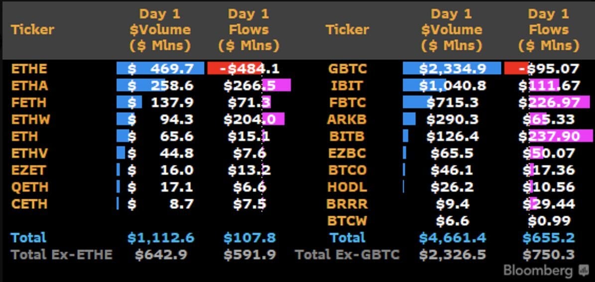Click the red GBTC outflow bar
595x282 pixels.
point(516,69)
